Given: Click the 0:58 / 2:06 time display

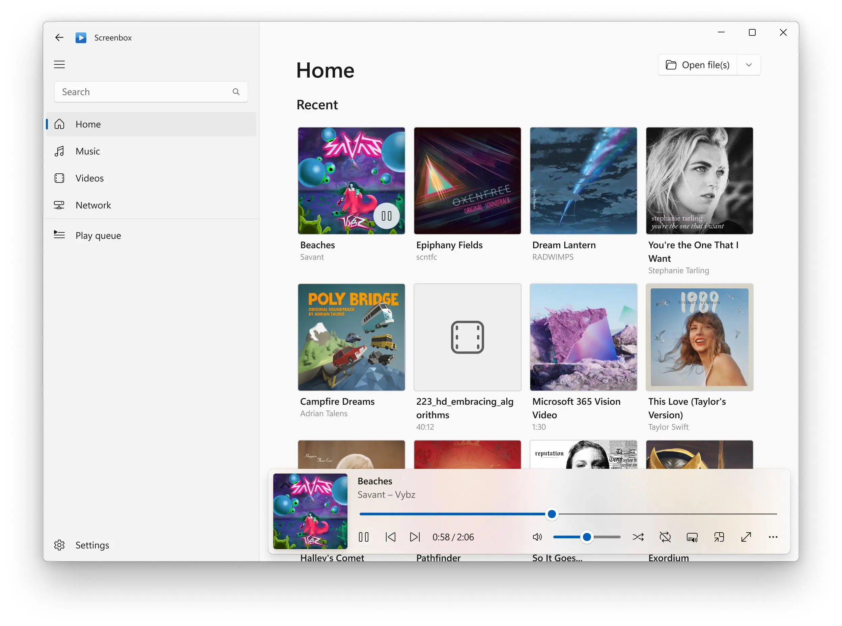Looking at the screenshot, I should point(453,537).
